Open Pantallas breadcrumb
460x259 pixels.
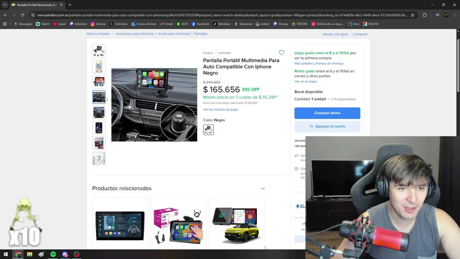click(201, 34)
